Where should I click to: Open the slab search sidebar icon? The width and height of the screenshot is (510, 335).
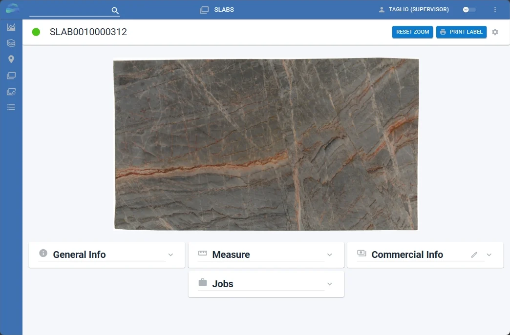[11, 92]
